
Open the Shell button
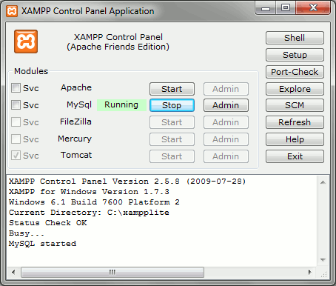295,38
